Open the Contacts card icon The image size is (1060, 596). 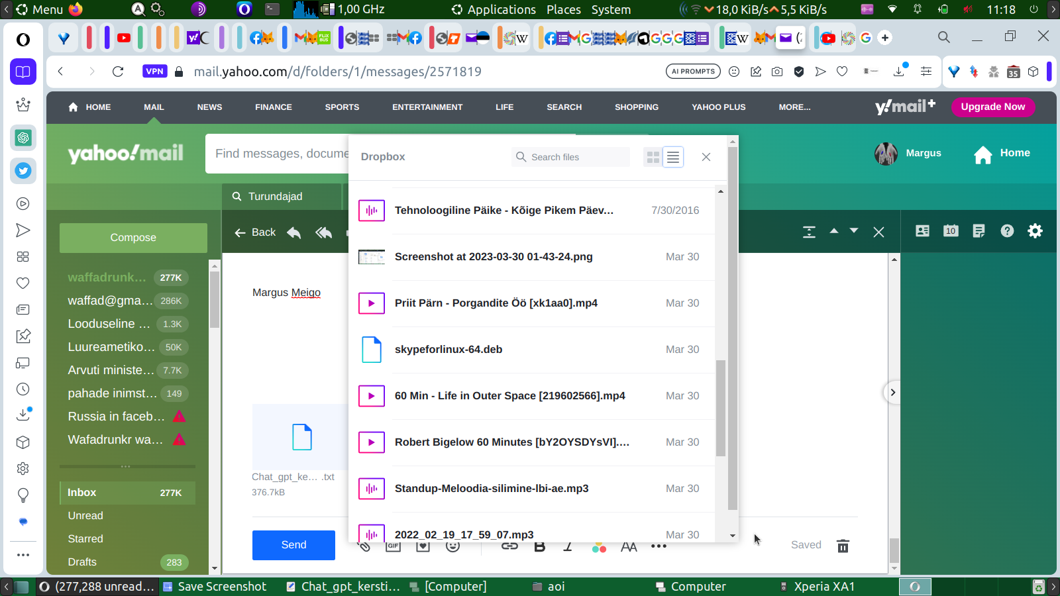922,231
